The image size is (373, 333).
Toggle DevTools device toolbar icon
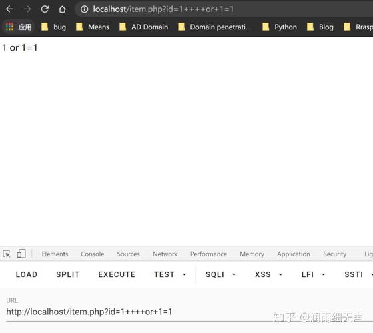21,254
